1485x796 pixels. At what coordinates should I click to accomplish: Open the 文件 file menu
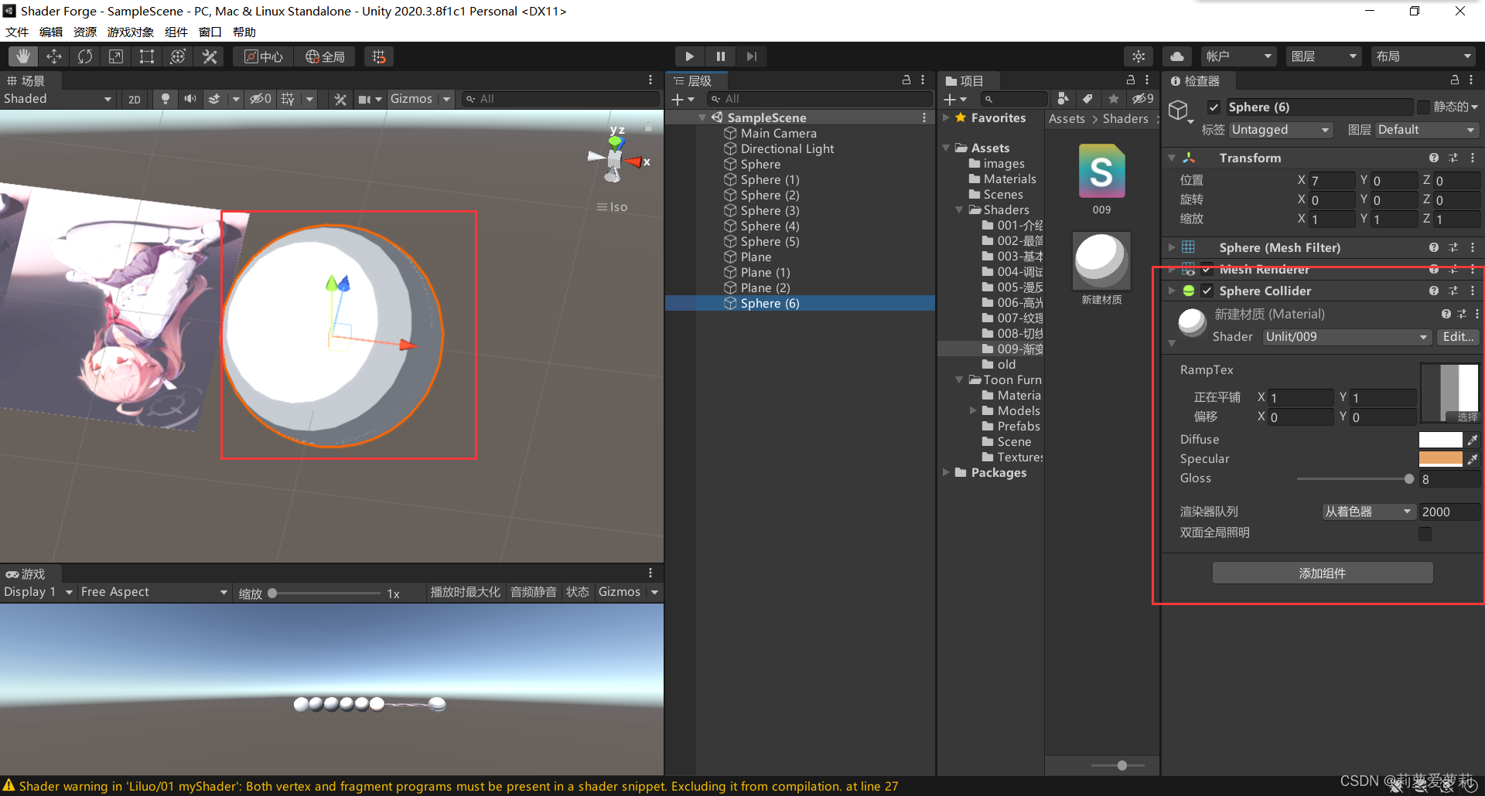tap(16, 32)
